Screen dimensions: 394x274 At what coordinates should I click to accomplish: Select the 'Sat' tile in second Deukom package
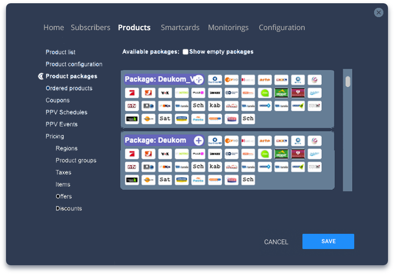click(x=165, y=180)
